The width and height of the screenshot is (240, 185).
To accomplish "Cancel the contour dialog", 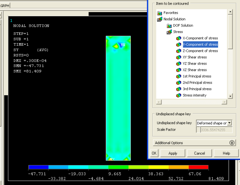I will pyautogui.click(x=199, y=153).
